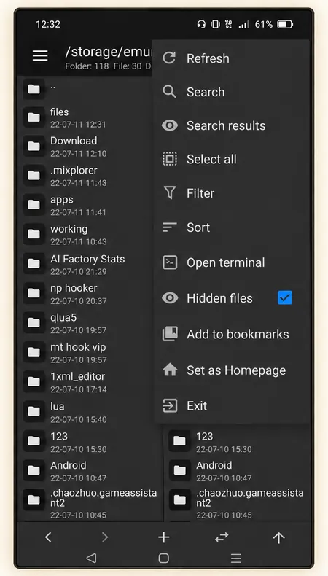Image resolution: width=328 pixels, height=576 pixels.
Task: Click the Sort lines icon
Action: (169, 227)
